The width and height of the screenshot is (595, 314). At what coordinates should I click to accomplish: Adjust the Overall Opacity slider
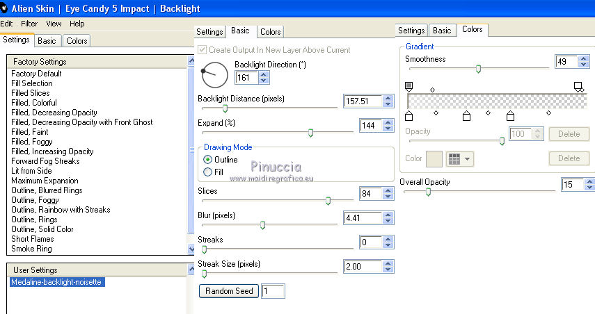(429, 192)
